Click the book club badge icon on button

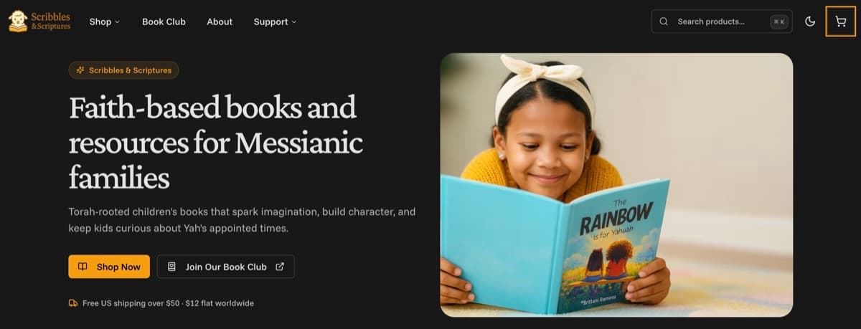[171, 267]
